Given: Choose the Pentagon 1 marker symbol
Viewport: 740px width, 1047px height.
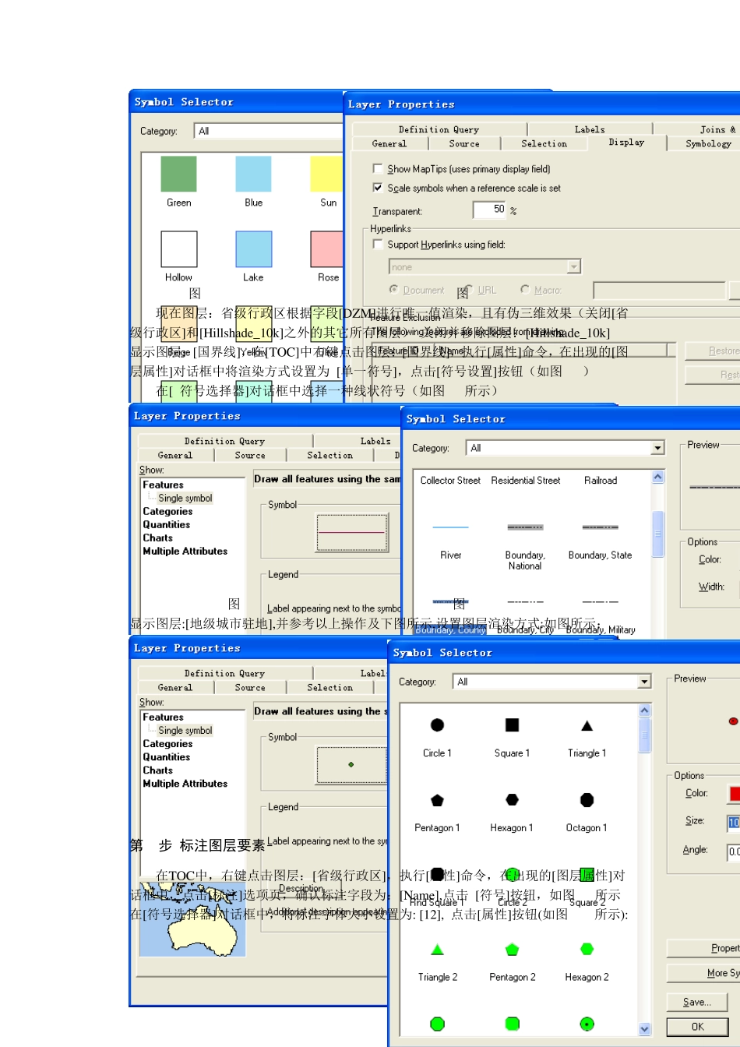Looking at the screenshot, I should click(437, 800).
